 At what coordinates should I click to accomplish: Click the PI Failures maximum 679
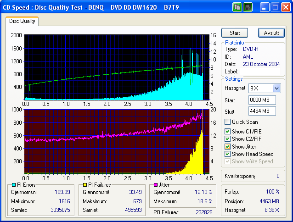137,201
